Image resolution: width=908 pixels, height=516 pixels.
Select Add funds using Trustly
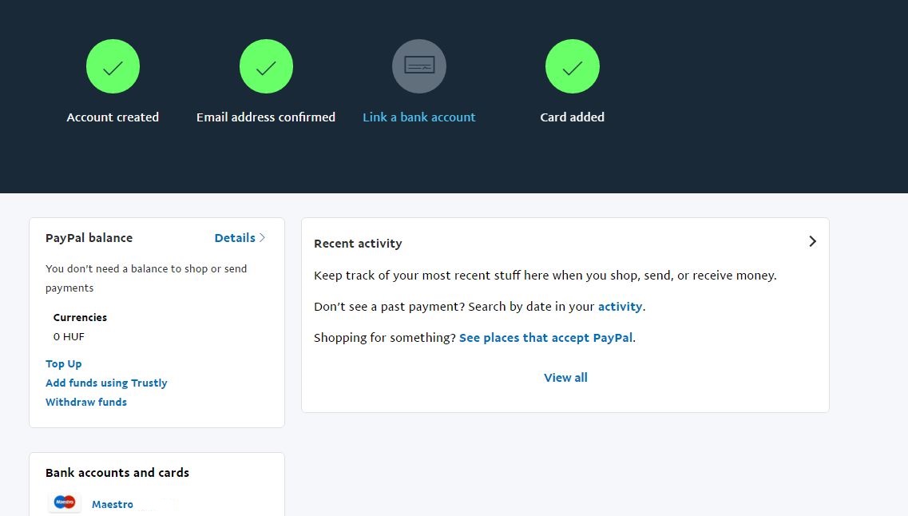click(x=106, y=383)
